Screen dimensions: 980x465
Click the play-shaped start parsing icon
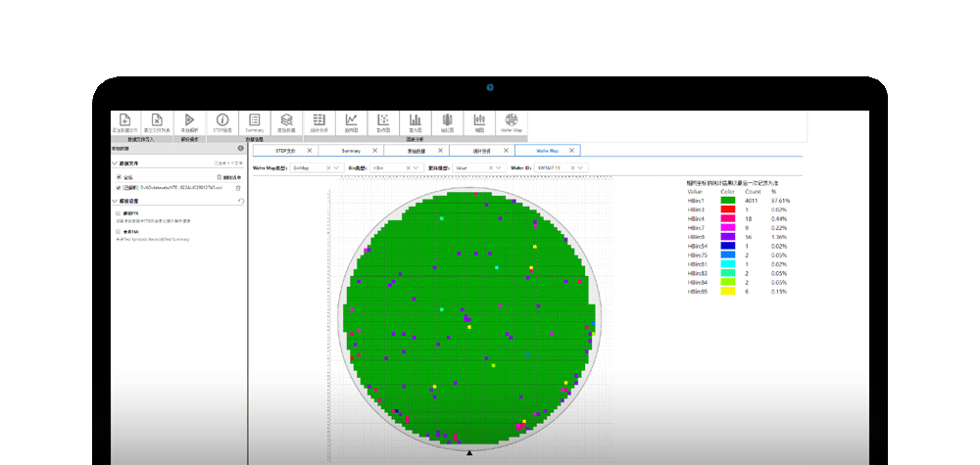click(189, 119)
